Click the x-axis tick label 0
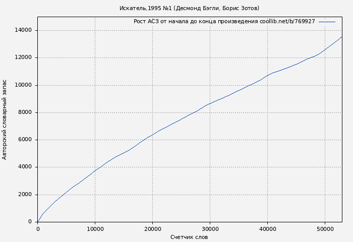 [x=38, y=229]
